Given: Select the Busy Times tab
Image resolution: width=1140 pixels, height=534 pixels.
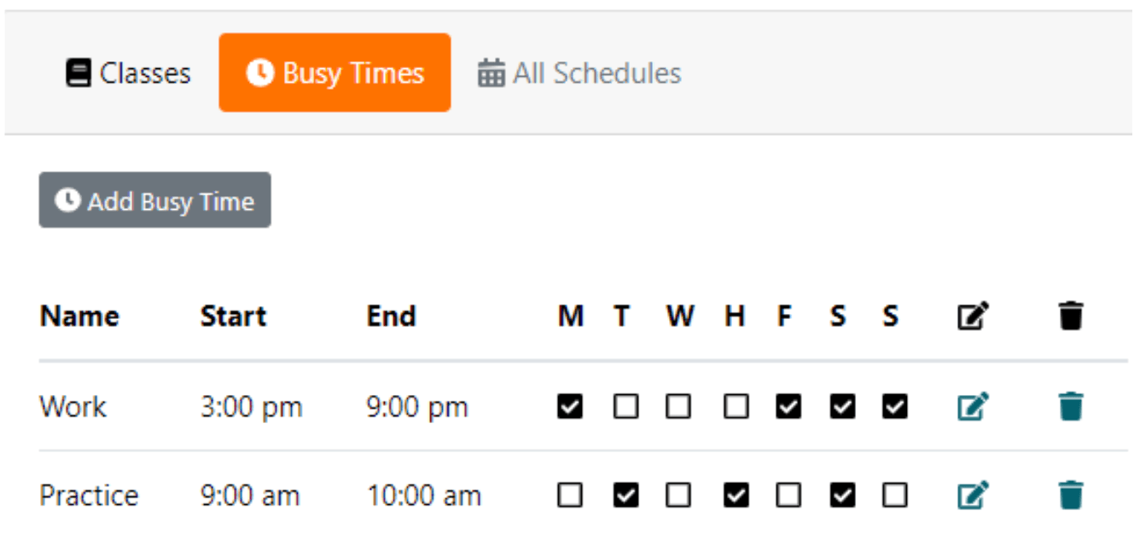Looking at the screenshot, I should [x=334, y=73].
